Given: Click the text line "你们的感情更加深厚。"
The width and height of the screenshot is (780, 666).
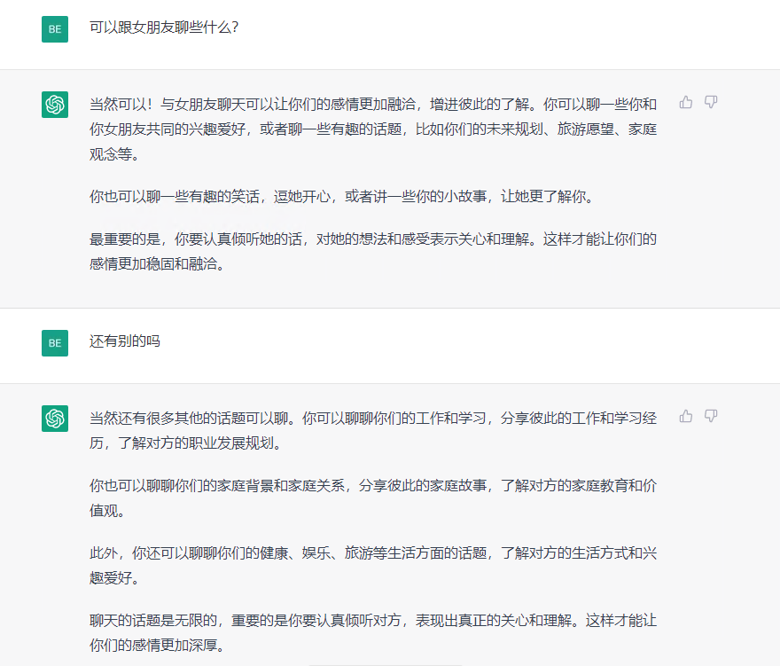Looking at the screenshot, I should tap(155, 646).
